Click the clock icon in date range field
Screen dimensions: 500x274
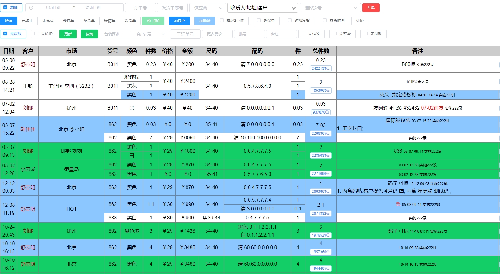pos(31,8)
